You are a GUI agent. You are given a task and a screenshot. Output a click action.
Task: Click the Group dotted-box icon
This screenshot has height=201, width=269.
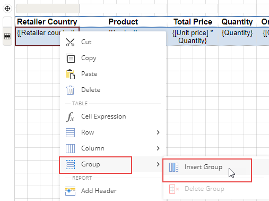pyautogui.click(x=70, y=164)
